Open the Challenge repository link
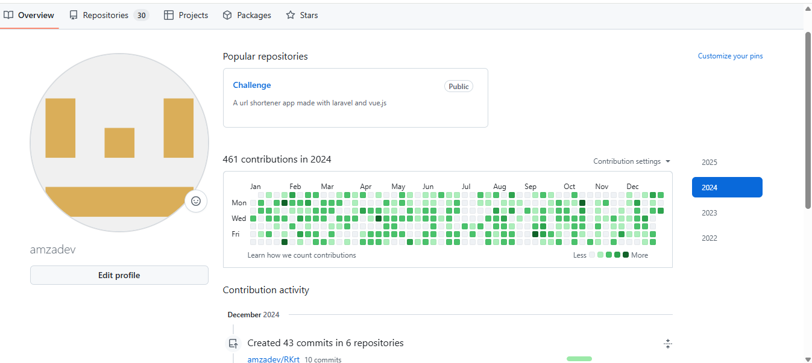This screenshot has height=363, width=812. (252, 85)
